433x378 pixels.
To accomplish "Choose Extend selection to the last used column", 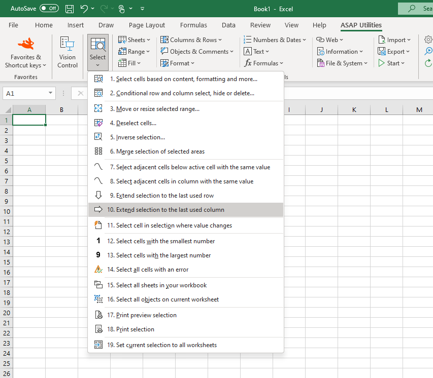I will point(186,210).
